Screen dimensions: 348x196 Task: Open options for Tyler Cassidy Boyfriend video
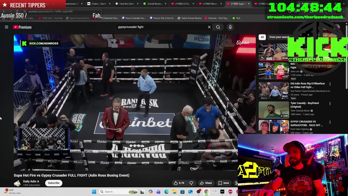click(330, 104)
